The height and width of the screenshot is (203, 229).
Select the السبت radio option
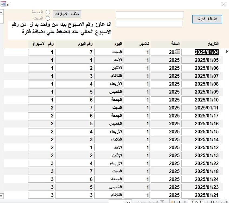click(48, 18)
